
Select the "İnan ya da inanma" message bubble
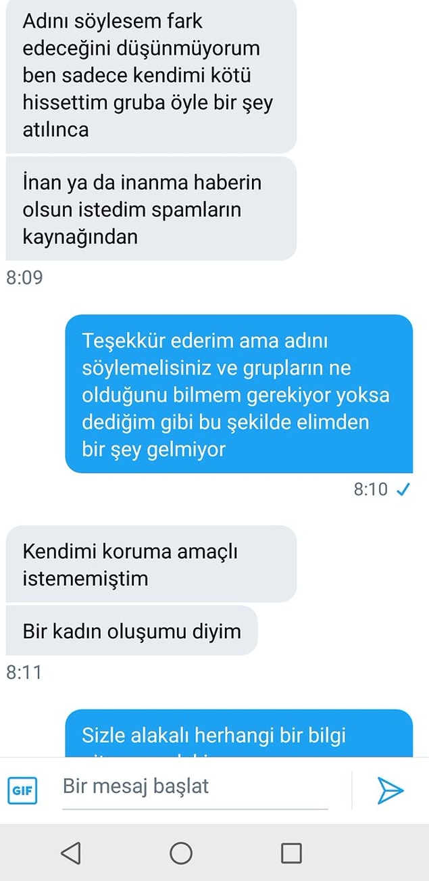151,209
